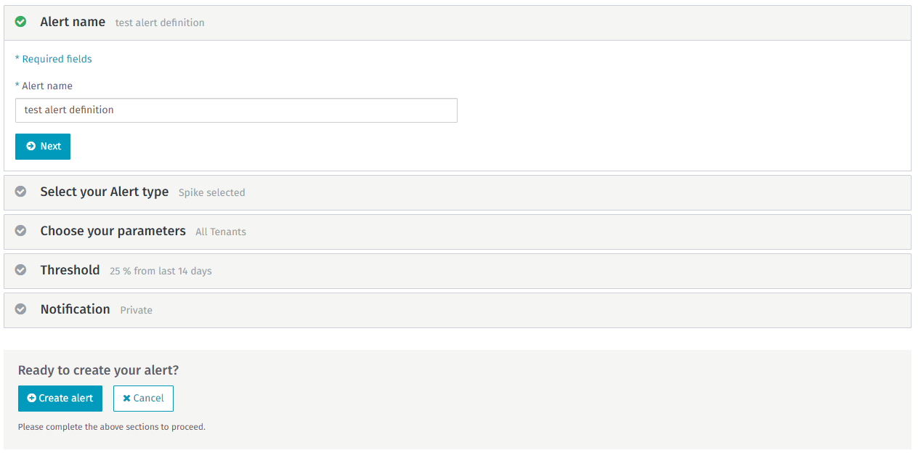Click the plus icon on Create alert
The height and width of the screenshot is (453, 921).
[31, 398]
